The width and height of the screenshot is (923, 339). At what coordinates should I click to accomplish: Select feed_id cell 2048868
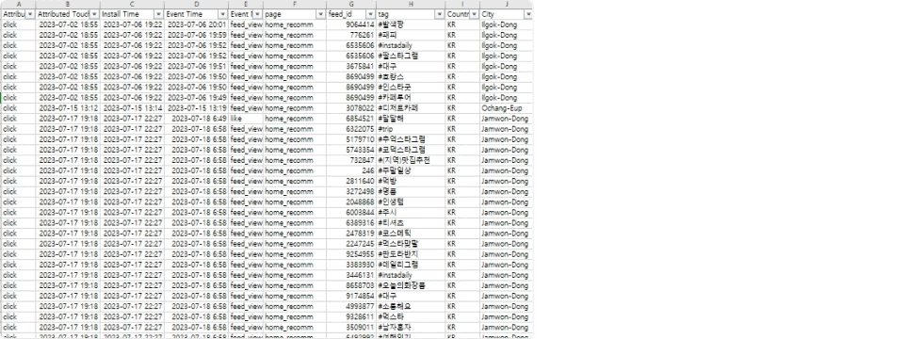(351, 202)
